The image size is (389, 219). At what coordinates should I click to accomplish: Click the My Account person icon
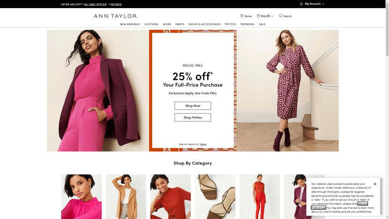tap(301, 4)
